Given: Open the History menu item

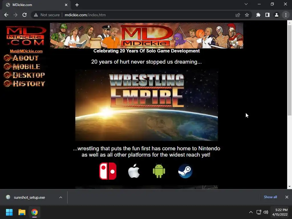Looking at the screenshot, I should coord(25,84).
